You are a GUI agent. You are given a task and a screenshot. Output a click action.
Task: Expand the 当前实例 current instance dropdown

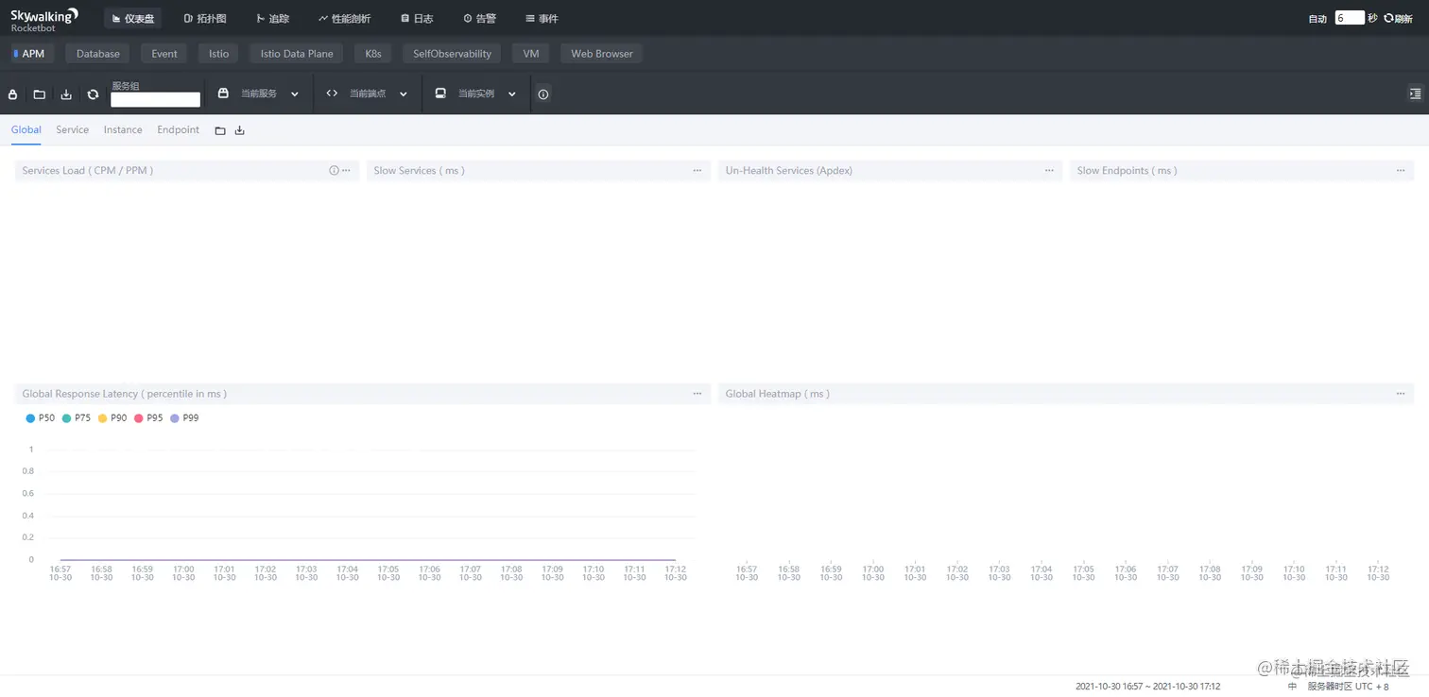coord(476,94)
